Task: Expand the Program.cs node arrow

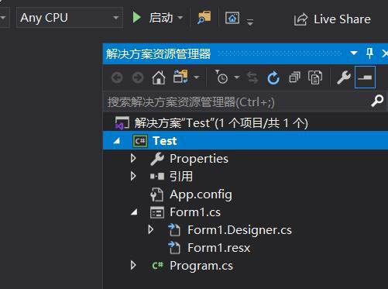Action: (x=133, y=265)
